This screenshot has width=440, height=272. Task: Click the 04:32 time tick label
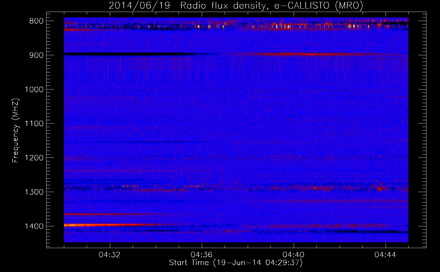tap(110, 255)
